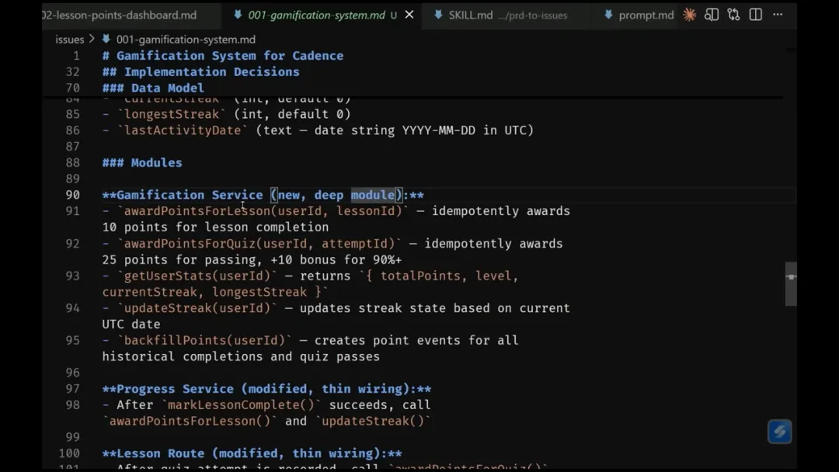Image resolution: width=839 pixels, height=472 pixels.
Task: Open markdown preview to the side
Action: [712, 15]
